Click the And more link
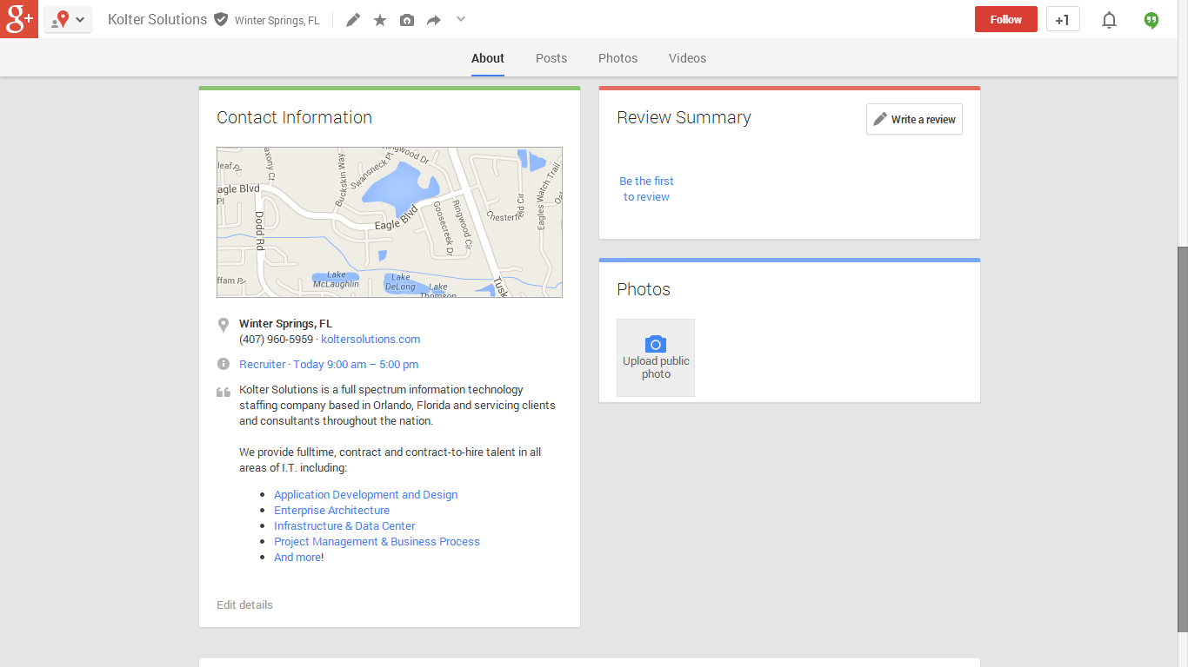 pyautogui.click(x=297, y=558)
